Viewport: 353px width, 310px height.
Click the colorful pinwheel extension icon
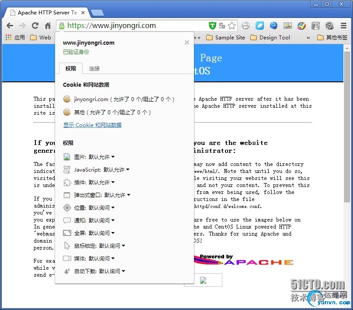[301, 26]
